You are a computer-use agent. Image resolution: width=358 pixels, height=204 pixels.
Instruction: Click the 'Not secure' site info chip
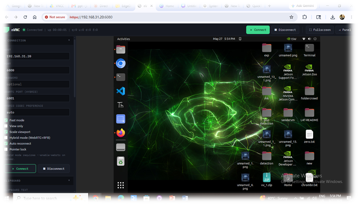55,17
